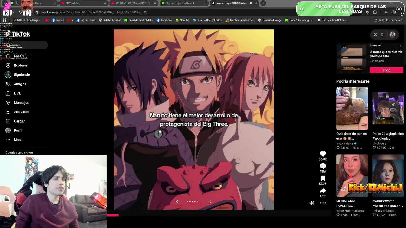Click the Mensajes sidebar label
This screenshot has height=228, width=406.
click(x=22, y=103)
